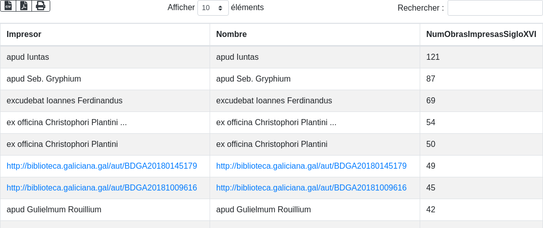Click the cell showing 87 works
This screenshot has width=543, height=228.
pos(431,79)
